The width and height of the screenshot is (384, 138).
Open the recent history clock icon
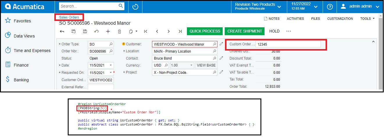pos(135,7)
